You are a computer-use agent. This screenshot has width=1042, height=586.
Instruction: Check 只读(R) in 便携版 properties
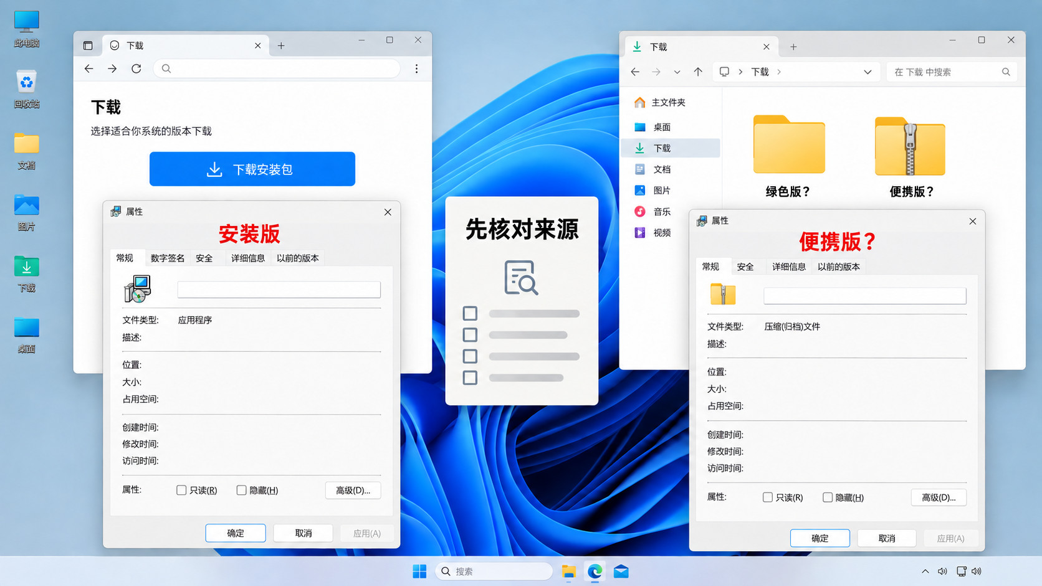[768, 497]
